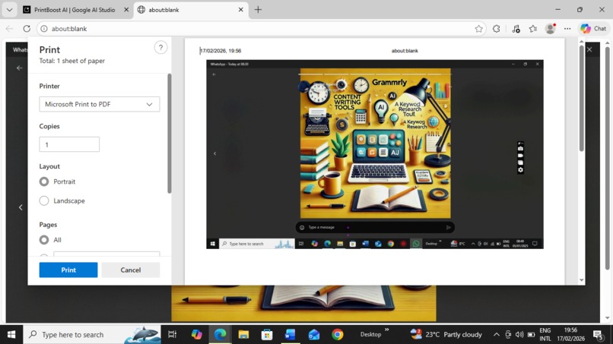Open Outlook on the taskbar
This screenshot has width=613, height=344.
point(314,335)
